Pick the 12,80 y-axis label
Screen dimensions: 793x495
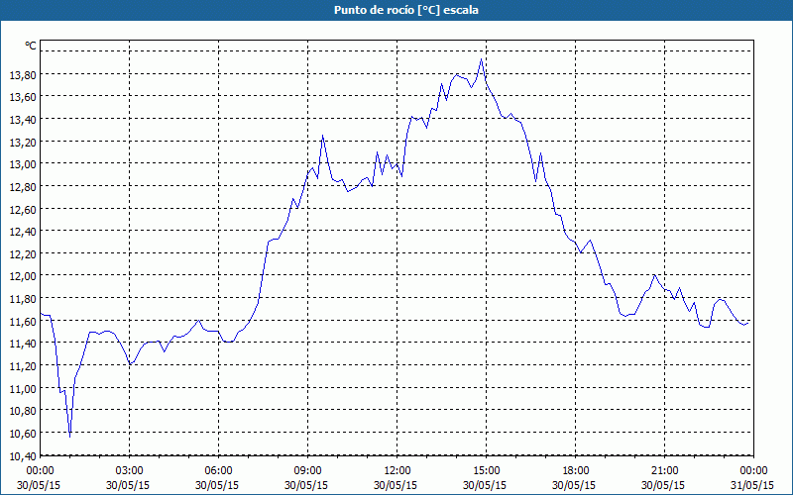pos(23,187)
